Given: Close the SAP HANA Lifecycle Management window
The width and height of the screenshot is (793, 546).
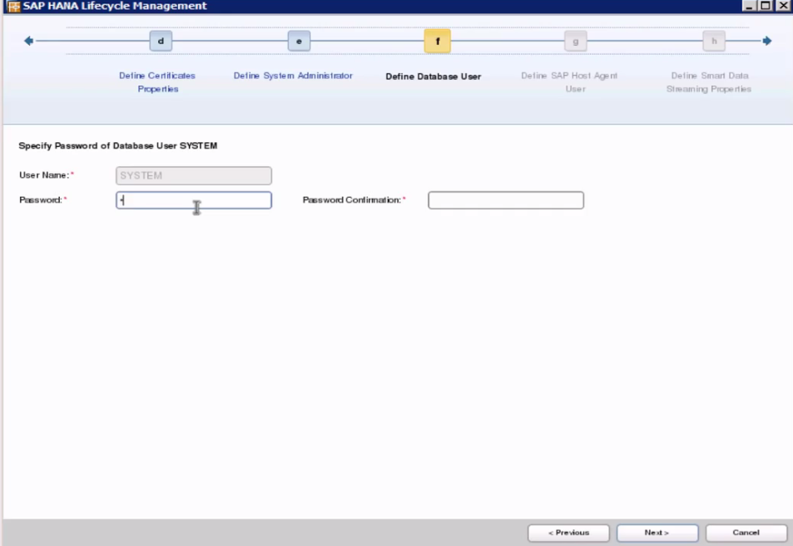Looking at the screenshot, I should click(783, 6).
